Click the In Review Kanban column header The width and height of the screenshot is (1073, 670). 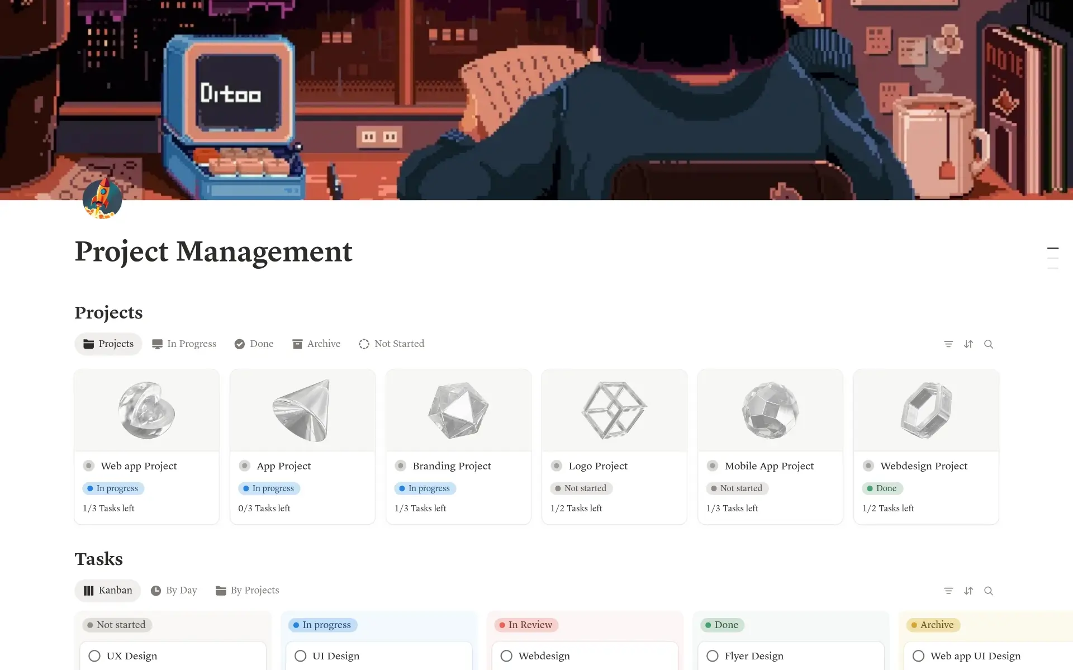(526, 625)
